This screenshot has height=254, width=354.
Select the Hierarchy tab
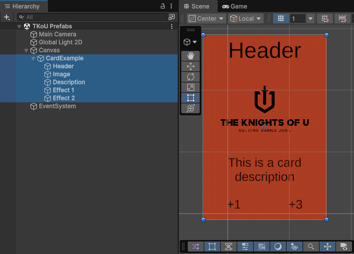pos(23,6)
